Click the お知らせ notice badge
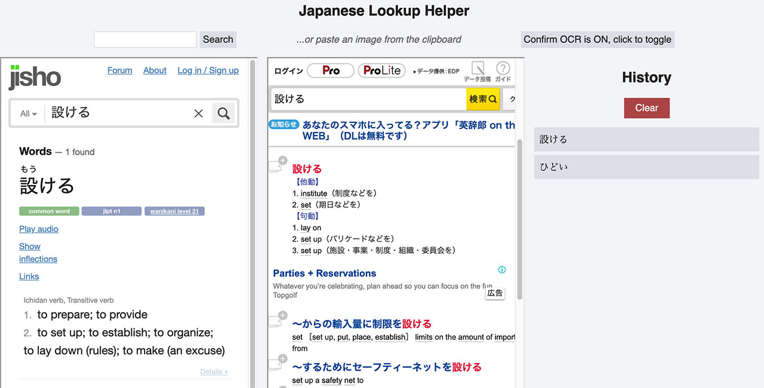This screenshot has height=388, width=764. pyautogui.click(x=284, y=124)
